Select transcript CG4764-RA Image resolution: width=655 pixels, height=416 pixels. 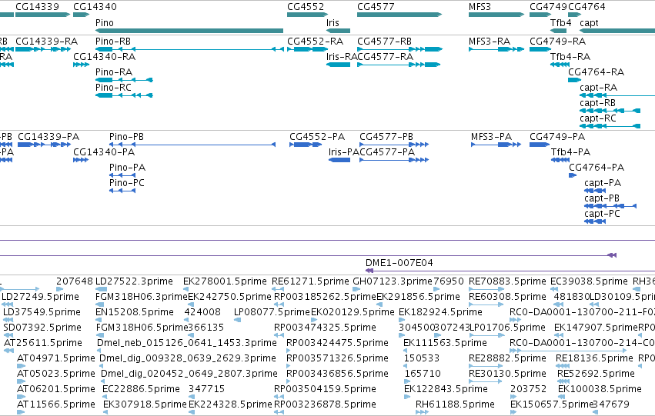[574, 80]
